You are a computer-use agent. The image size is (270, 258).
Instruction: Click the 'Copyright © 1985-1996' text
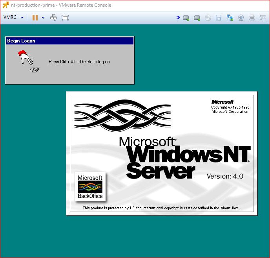[230, 107]
